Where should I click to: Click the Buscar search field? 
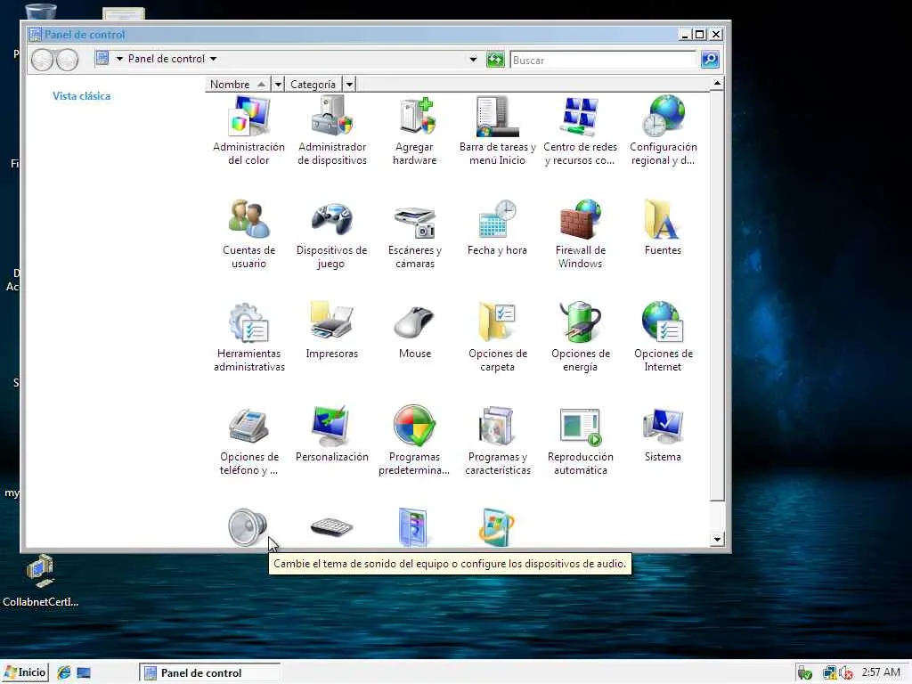pyautogui.click(x=603, y=60)
